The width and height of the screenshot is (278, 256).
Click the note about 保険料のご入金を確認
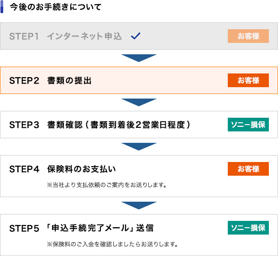pos(112,244)
